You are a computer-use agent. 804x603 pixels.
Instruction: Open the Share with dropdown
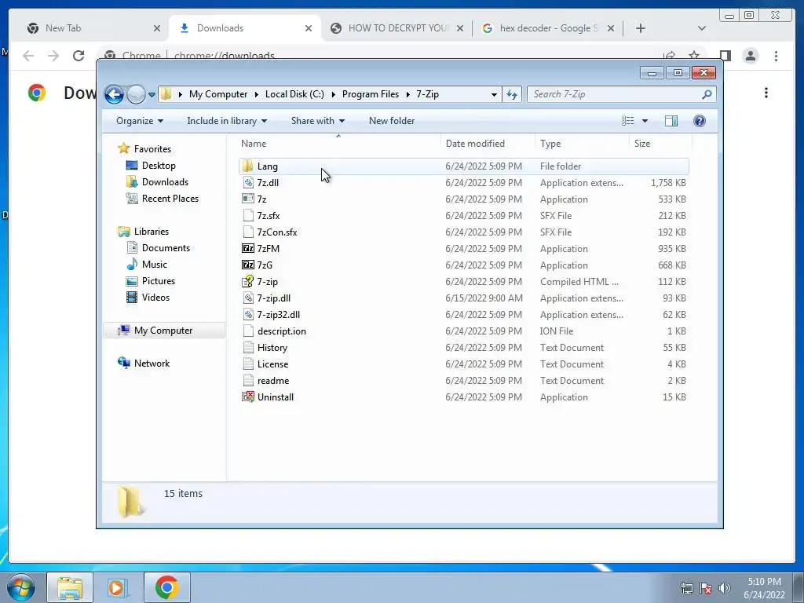pyautogui.click(x=317, y=121)
